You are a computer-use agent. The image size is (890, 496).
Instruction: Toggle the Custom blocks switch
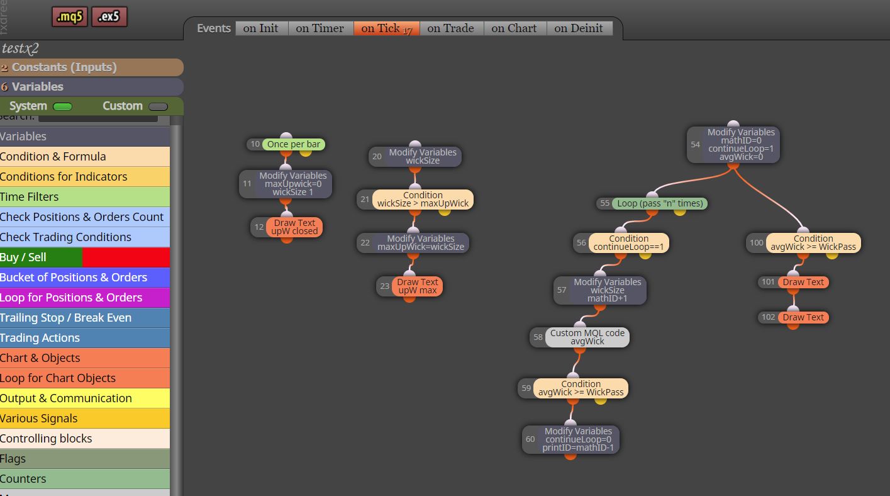pyautogui.click(x=158, y=106)
